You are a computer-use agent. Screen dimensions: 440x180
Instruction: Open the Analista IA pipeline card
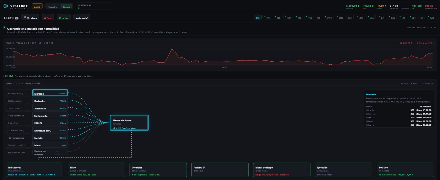[x=220, y=170]
